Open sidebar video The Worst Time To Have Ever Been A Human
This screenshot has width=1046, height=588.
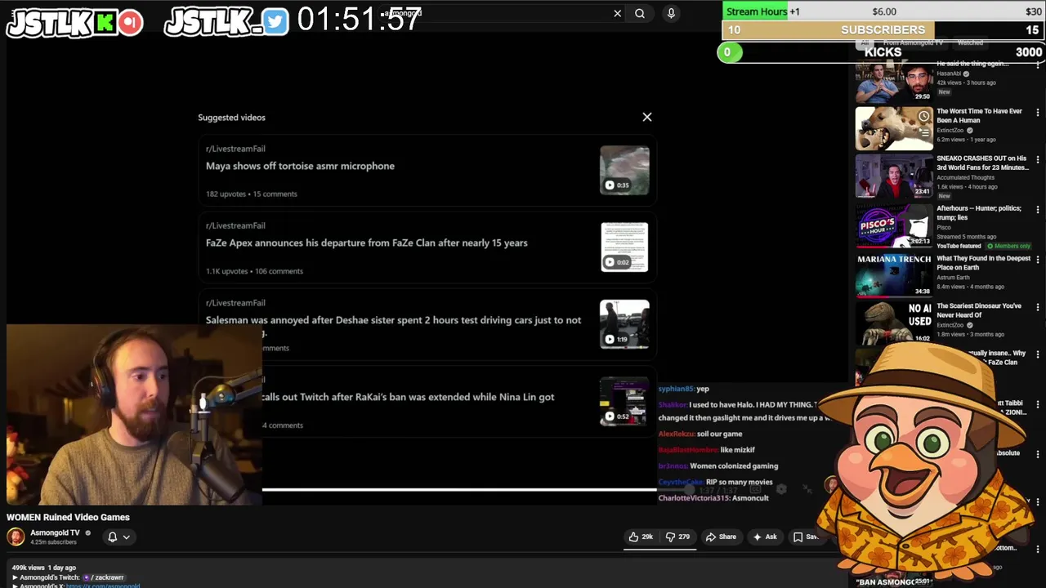tap(979, 115)
